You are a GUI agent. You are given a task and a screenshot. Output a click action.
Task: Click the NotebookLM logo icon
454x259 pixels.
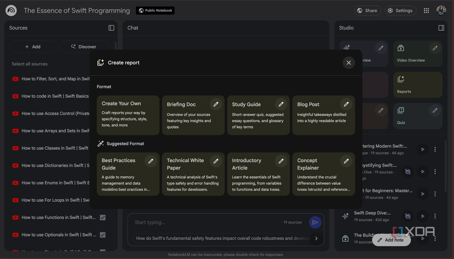pyautogui.click(x=11, y=10)
